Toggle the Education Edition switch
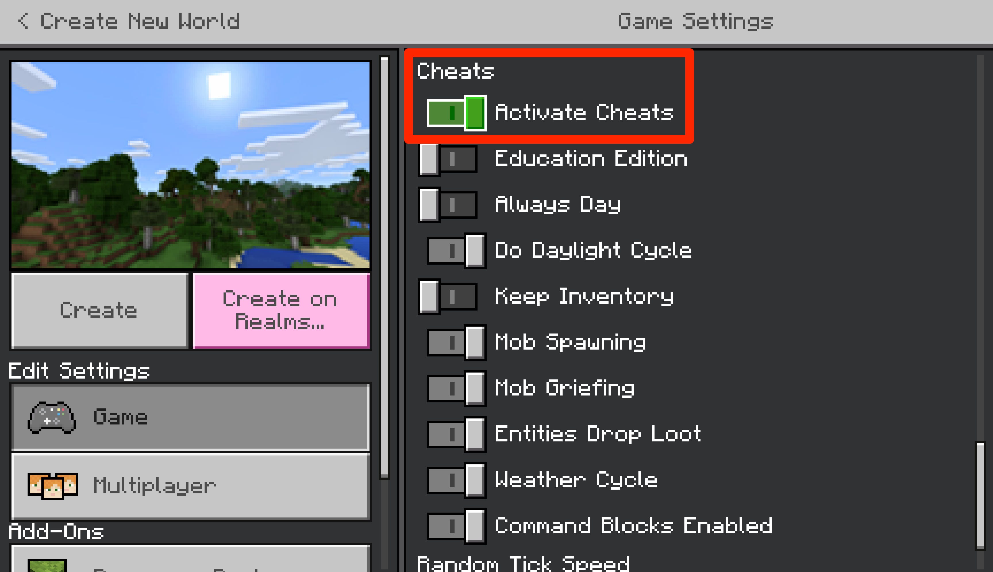Image resolution: width=993 pixels, height=572 pixels. (x=450, y=158)
